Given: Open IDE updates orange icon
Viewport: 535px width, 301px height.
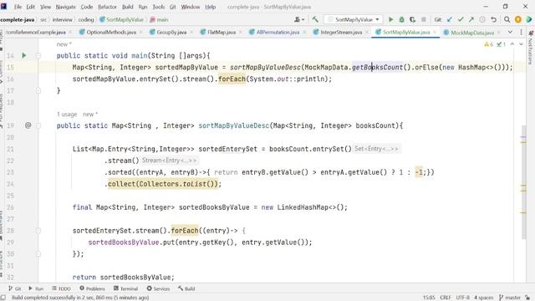Looking at the screenshot, I should [x=518, y=20].
